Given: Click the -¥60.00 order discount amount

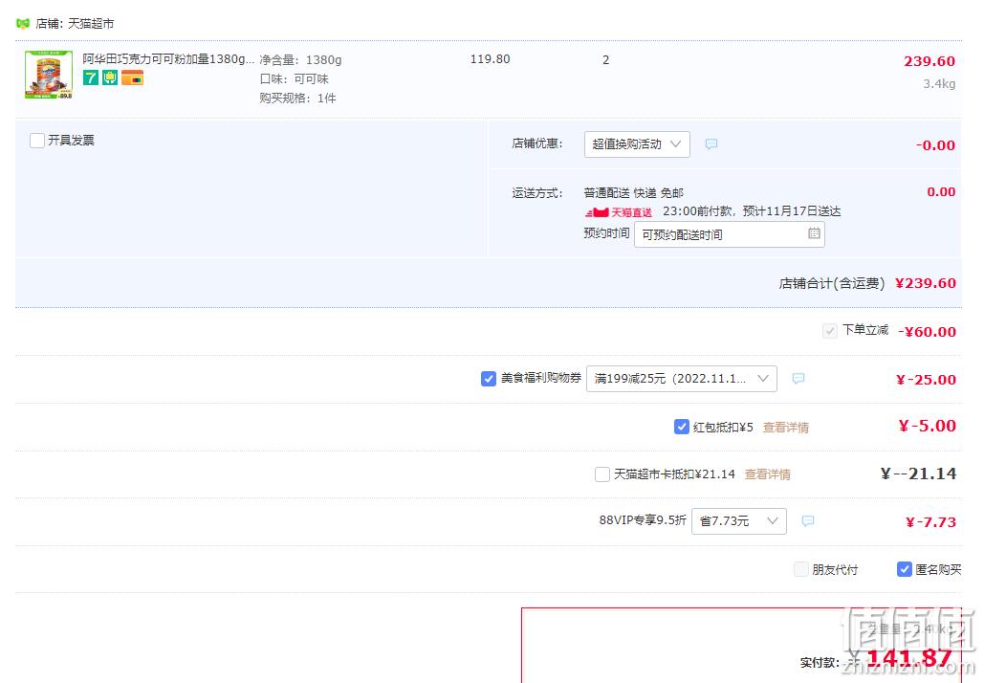Looking at the screenshot, I should click(928, 331).
